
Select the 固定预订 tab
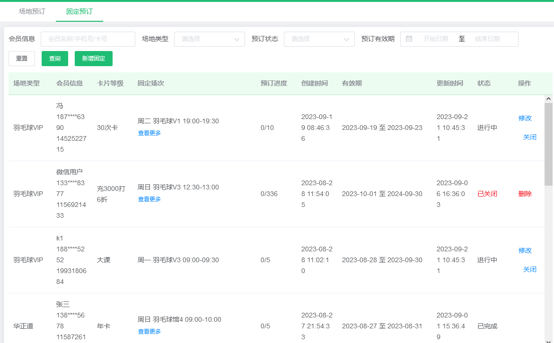click(x=79, y=11)
